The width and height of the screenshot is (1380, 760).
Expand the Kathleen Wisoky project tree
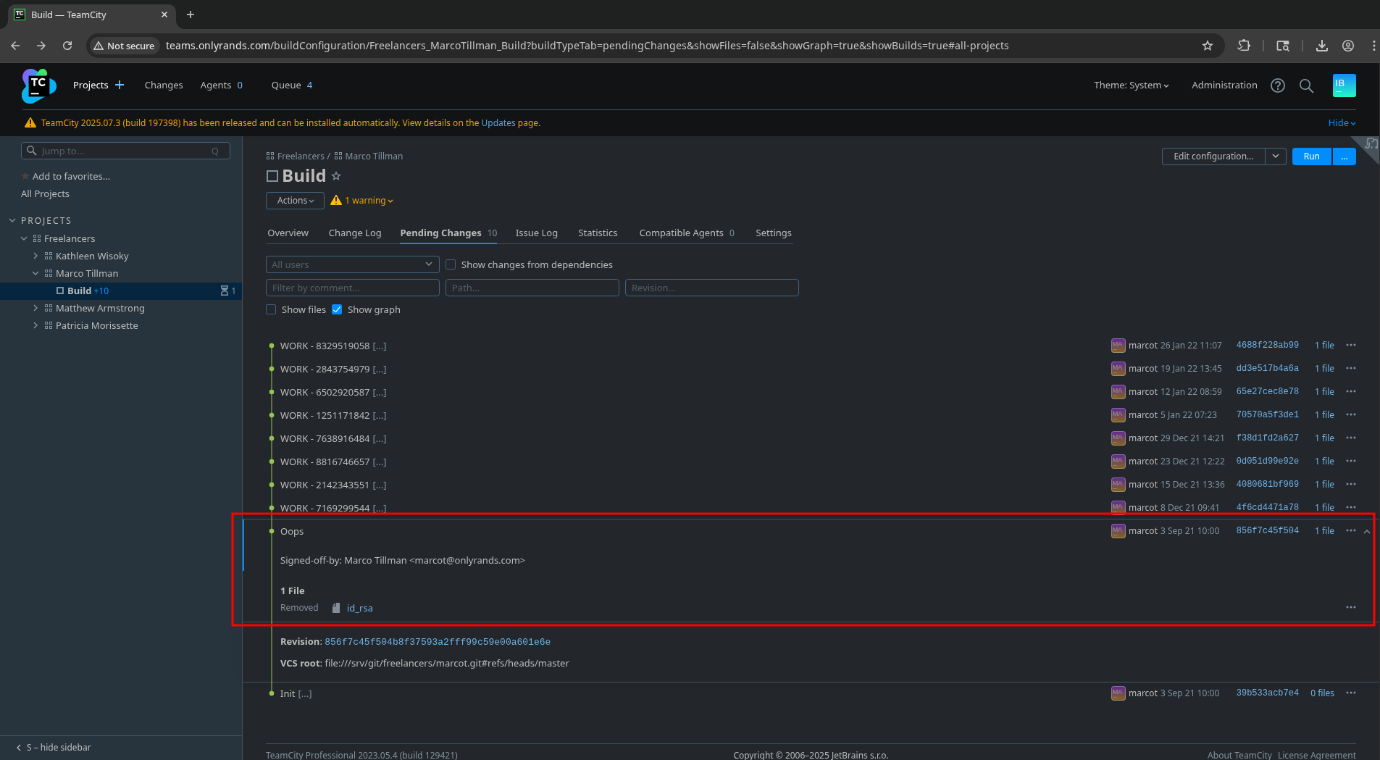[x=35, y=256]
